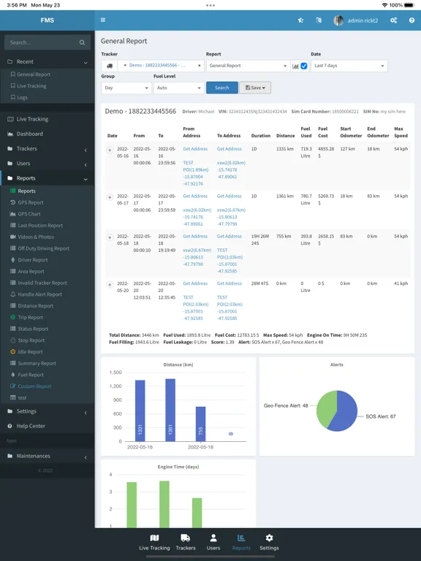Click Get Address link for 2022-05-17 From

click(x=195, y=196)
